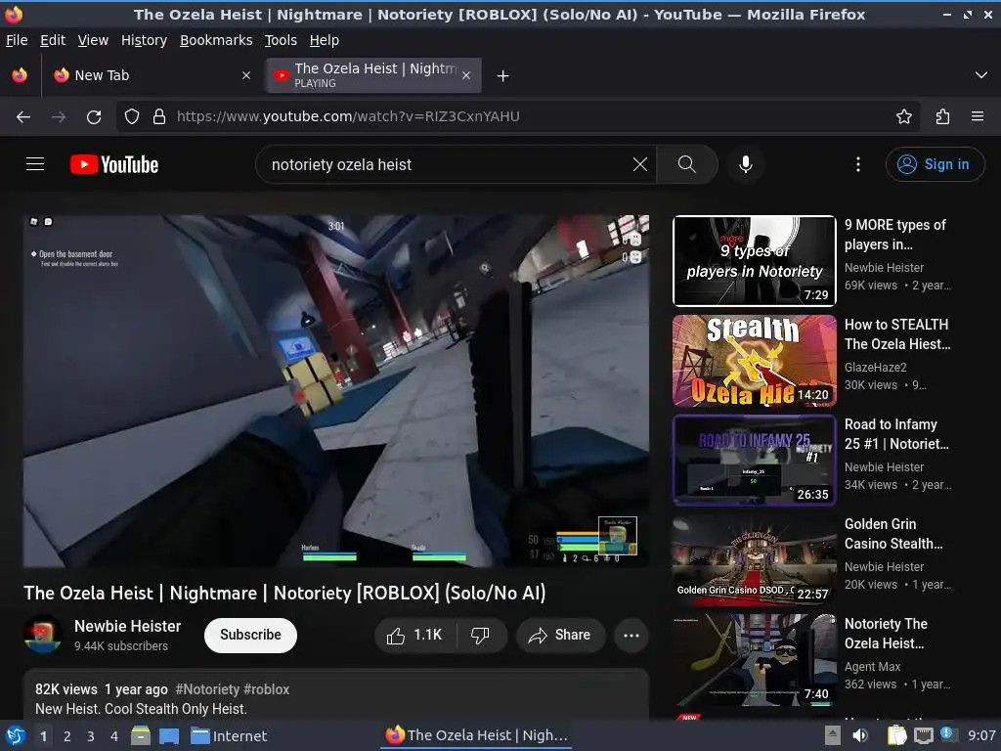Switch to workspace 3
The width and height of the screenshot is (1001, 751).
[91, 736]
